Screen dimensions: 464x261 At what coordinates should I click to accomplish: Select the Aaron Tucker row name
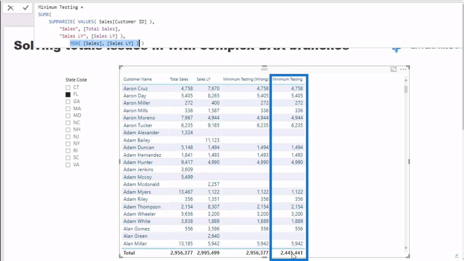(x=138, y=125)
